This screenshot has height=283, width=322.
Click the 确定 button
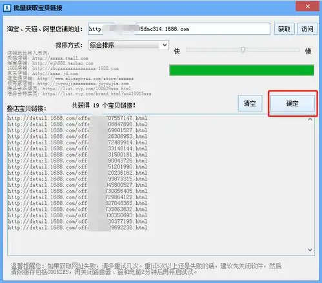(292, 104)
